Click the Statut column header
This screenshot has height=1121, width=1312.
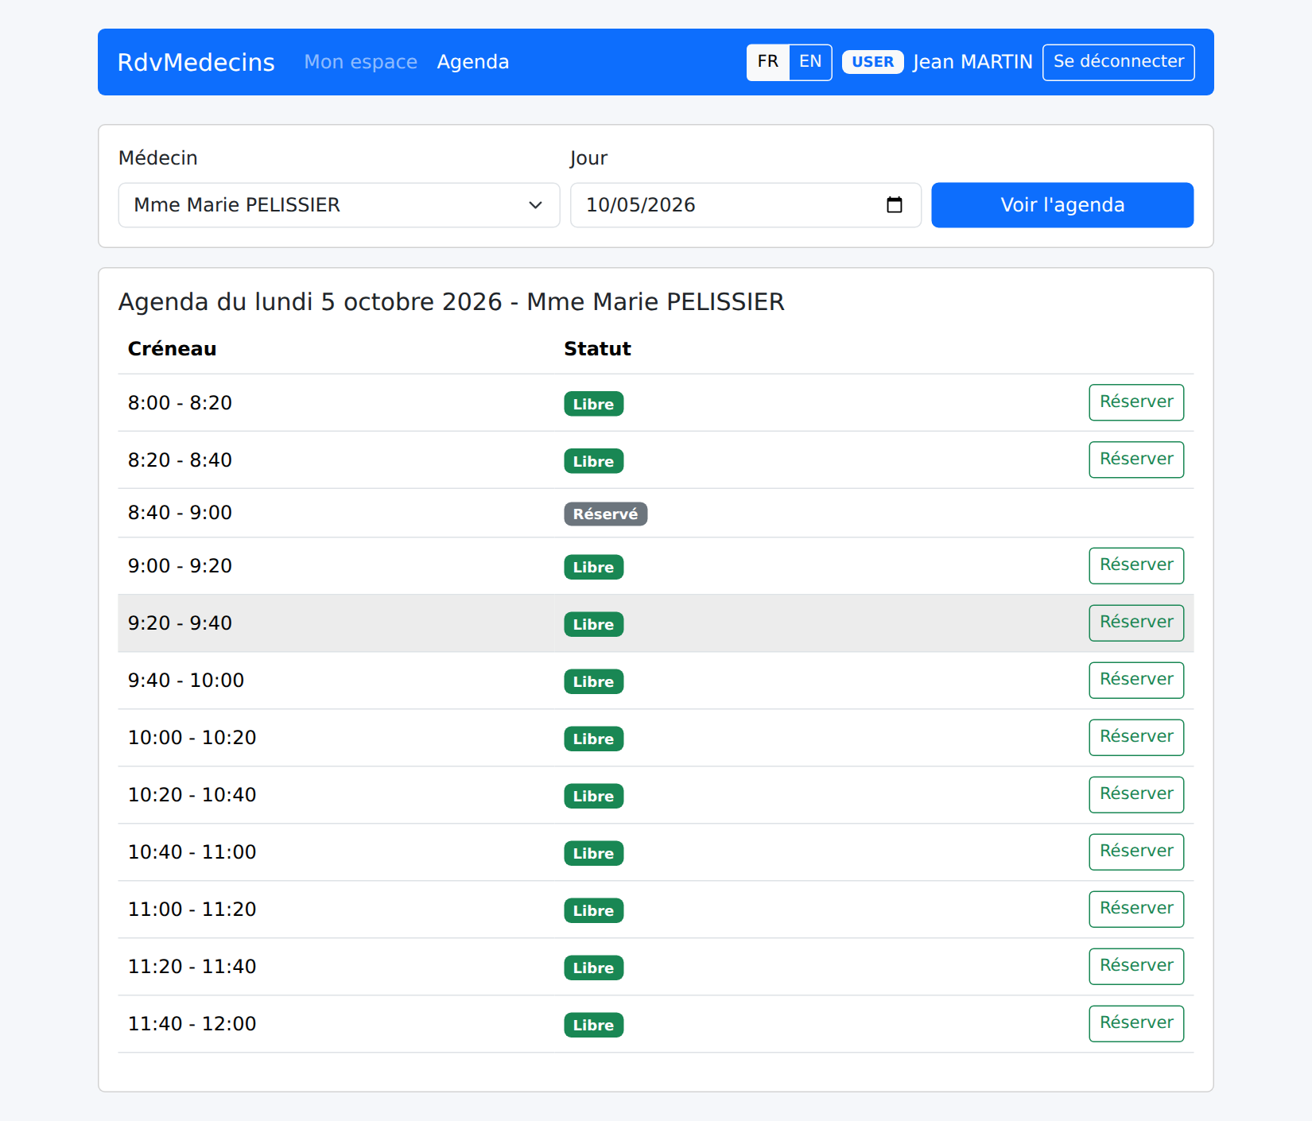598,349
